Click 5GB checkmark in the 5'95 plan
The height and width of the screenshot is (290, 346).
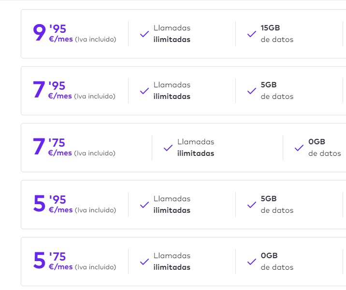click(251, 205)
